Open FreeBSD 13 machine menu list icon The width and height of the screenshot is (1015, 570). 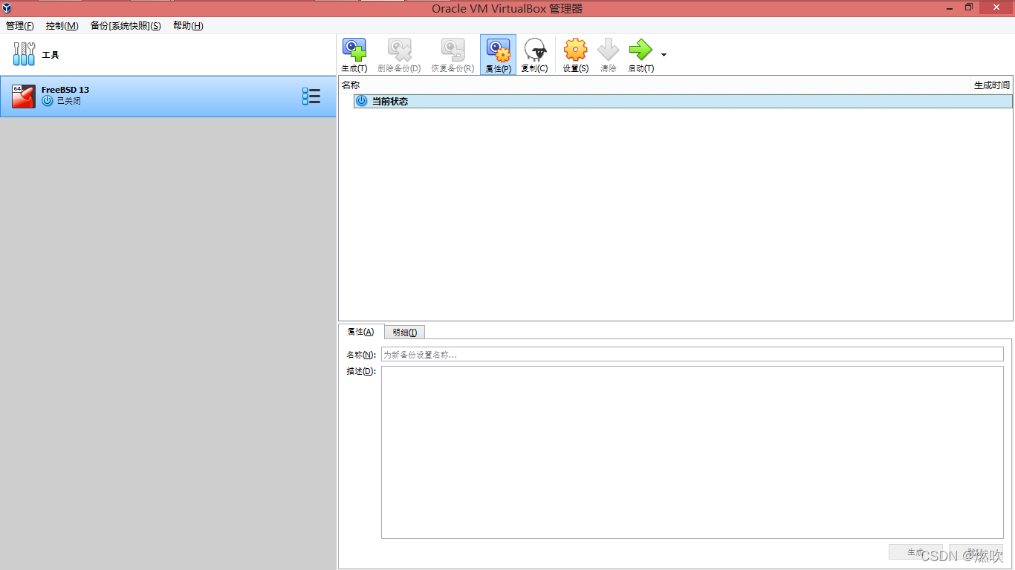[311, 96]
